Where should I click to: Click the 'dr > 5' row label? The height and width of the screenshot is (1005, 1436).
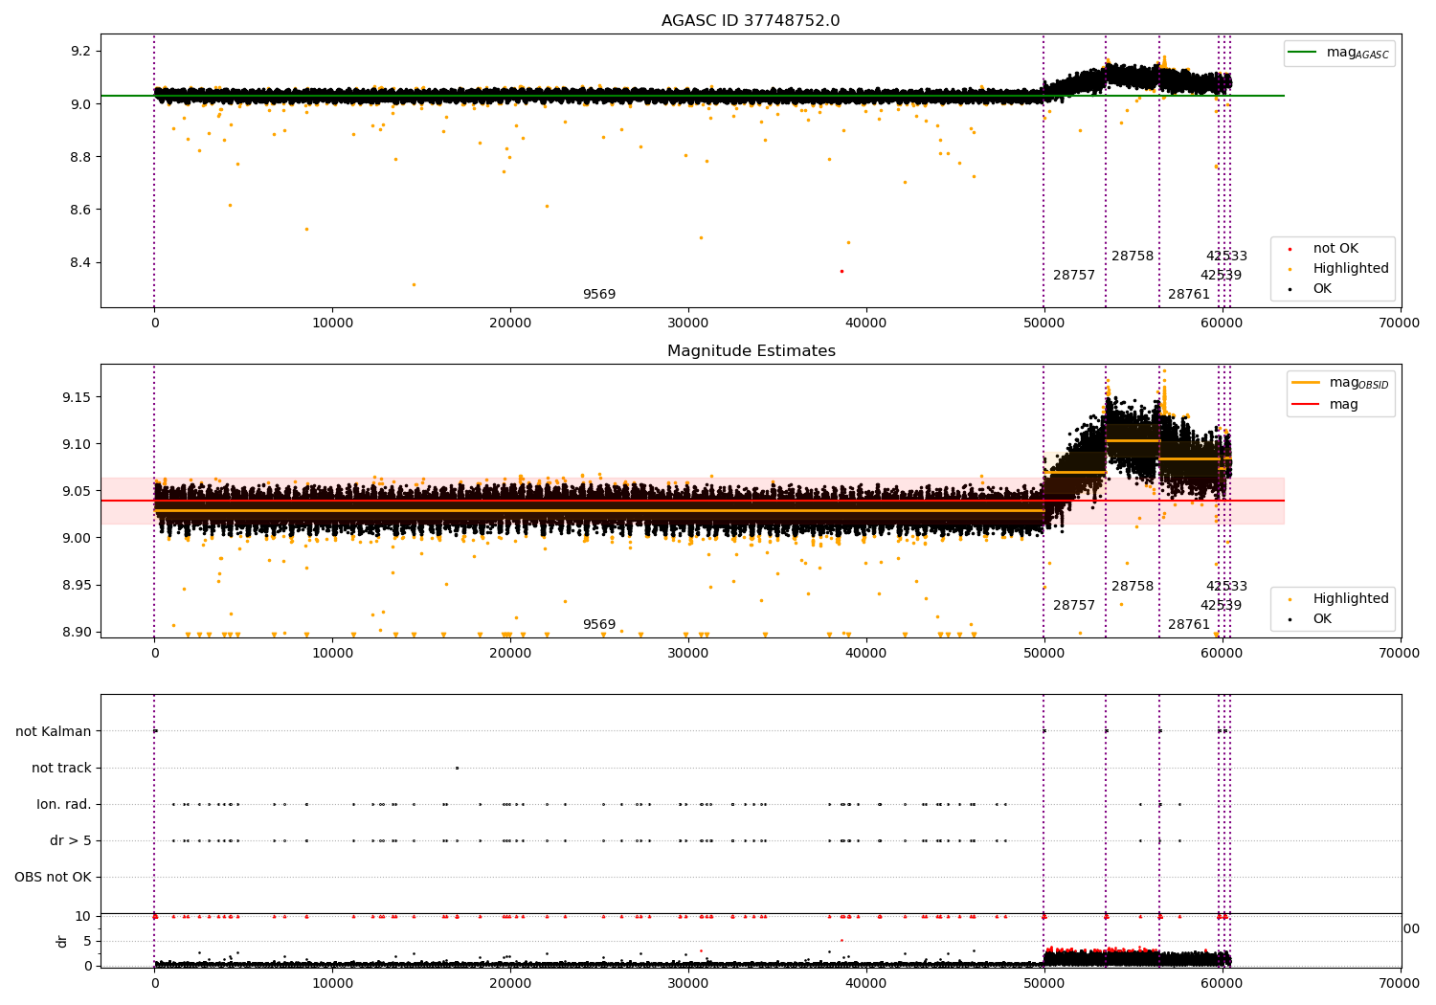click(x=71, y=841)
